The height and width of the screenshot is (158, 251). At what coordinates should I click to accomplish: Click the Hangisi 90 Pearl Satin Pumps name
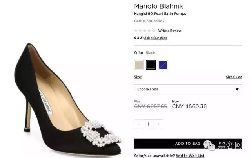click(160, 14)
